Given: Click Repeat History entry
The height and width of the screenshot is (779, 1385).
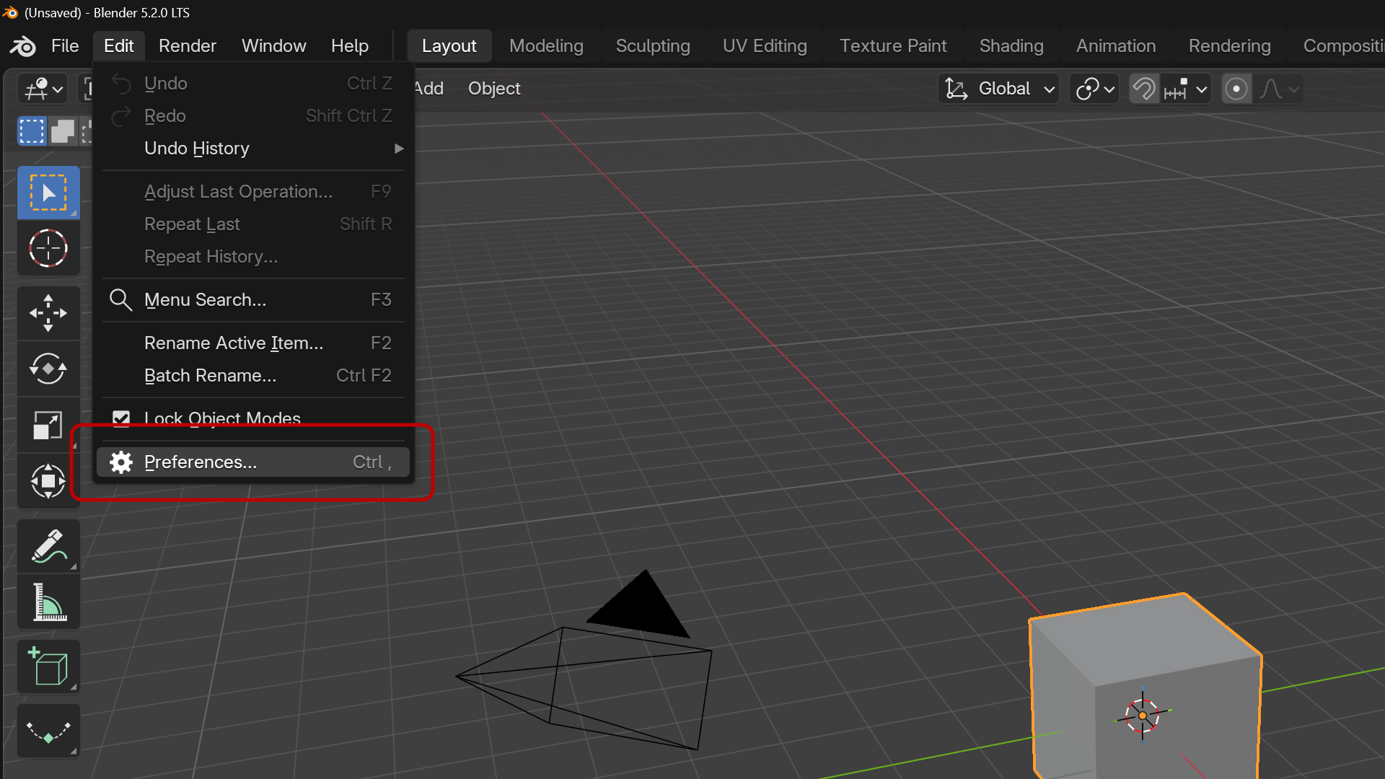Looking at the screenshot, I should [253, 256].
